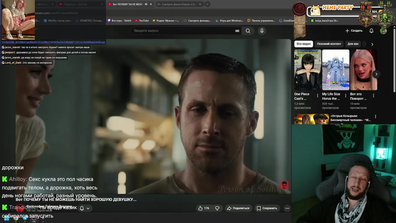Open Chrome from the taskbar
The width and height of the screenshot is (396, 223).
tap(16, 218)
